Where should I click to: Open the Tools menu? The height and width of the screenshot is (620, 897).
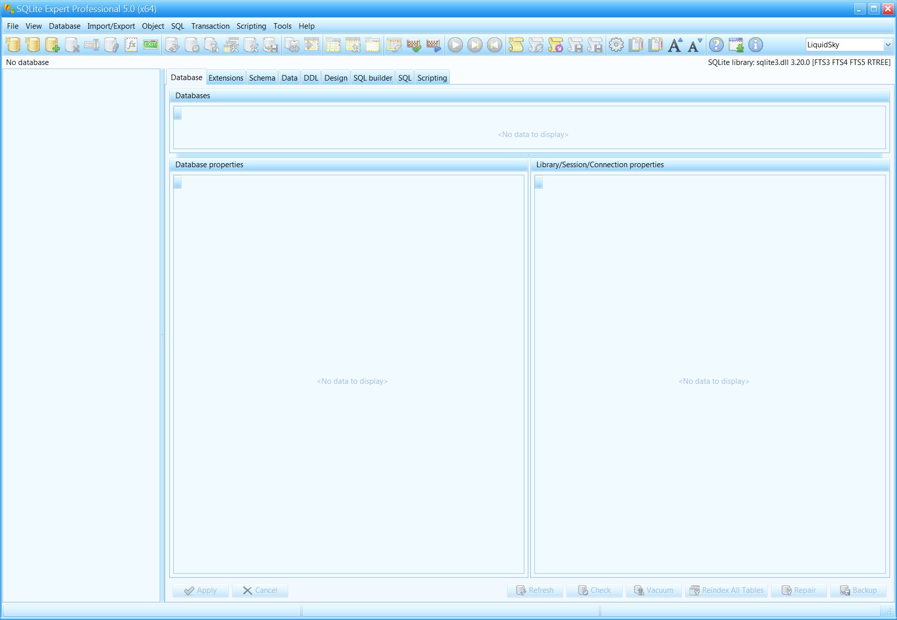point(282,26)
